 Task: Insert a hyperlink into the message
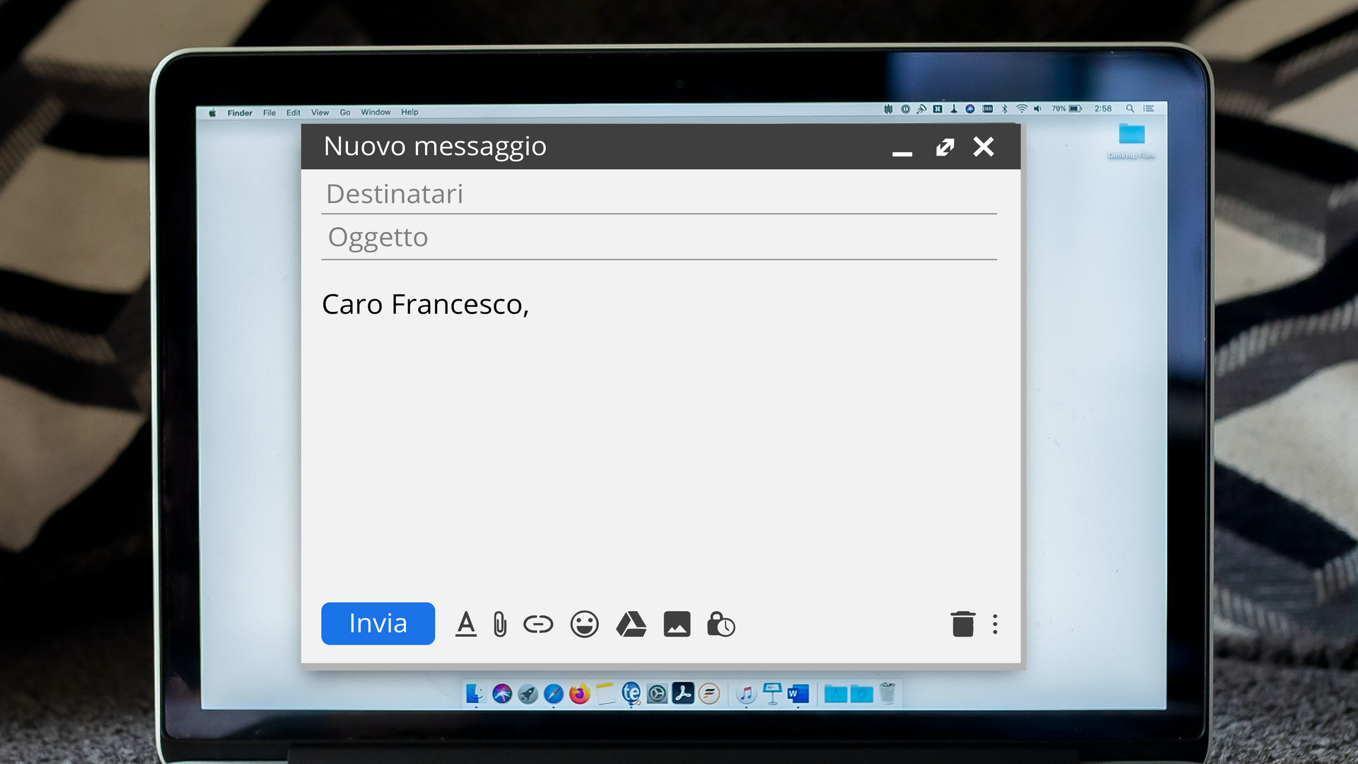pyautogui.click(x=538, y=624)
